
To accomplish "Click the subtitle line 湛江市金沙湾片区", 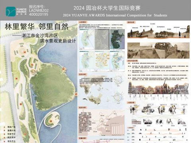I will 40,35.
